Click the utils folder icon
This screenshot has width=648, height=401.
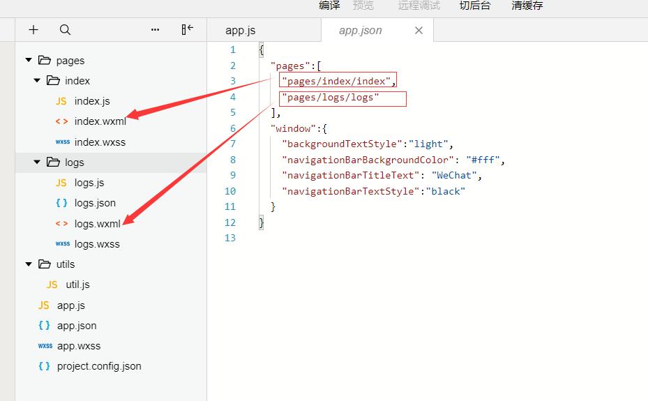(x=44, y=264)
